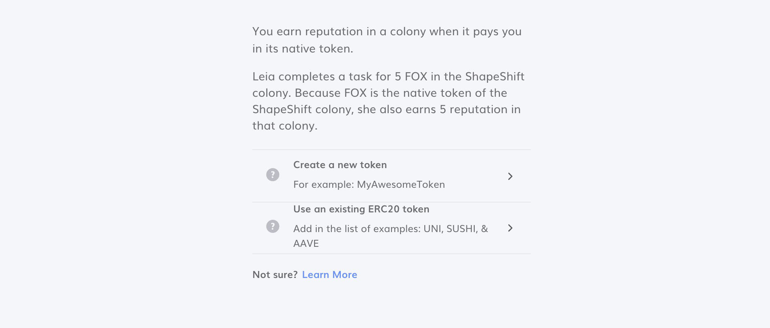This screenshot has width=770, height=328.
Task: Click the word "AAVE" in the token examples
Action: pos(306,244)
